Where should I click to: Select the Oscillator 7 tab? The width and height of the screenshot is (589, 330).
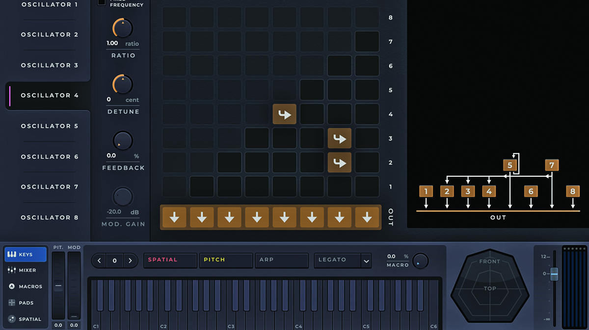point(50,187)
